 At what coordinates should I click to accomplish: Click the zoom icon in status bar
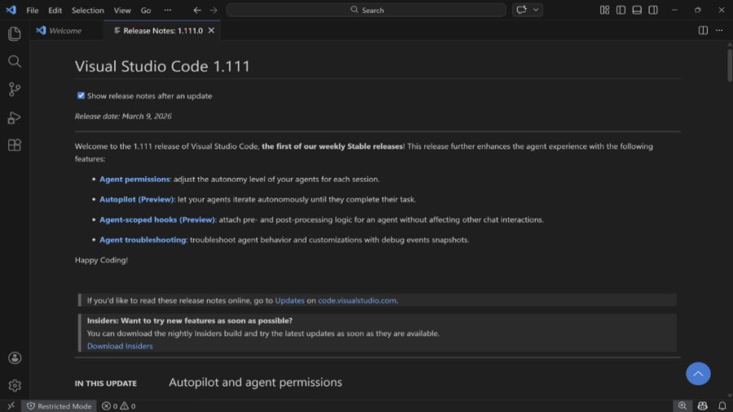pos(683,406)
